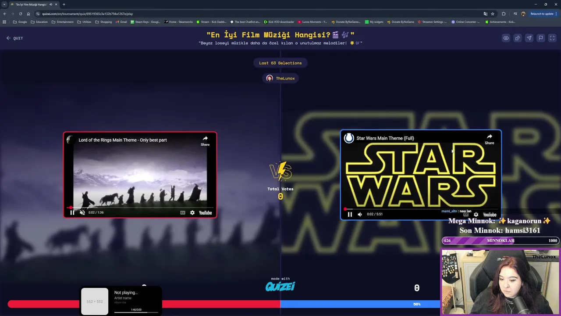Screen dimensions: 561x316
Task: Mute the Star Wars video volume
Action: pos(360,214)
